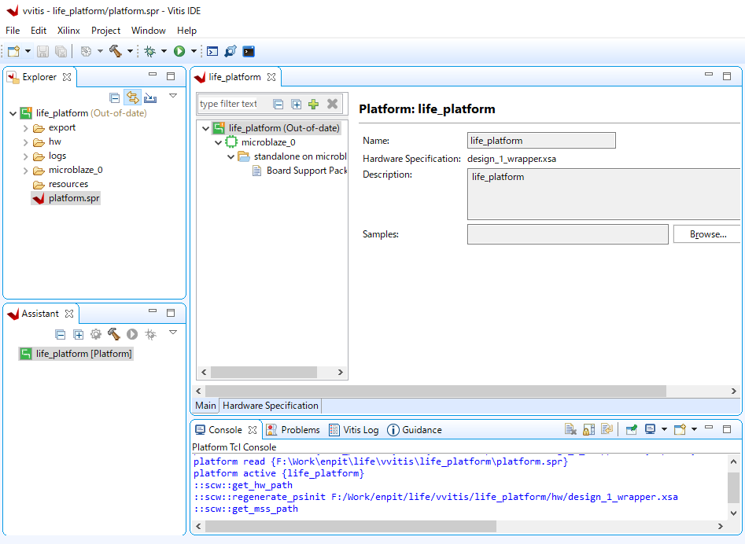The height and width of the screenshot is (544, 745).
Task: Open the build configuration dropdown arrow
Action: pos(100,51)
